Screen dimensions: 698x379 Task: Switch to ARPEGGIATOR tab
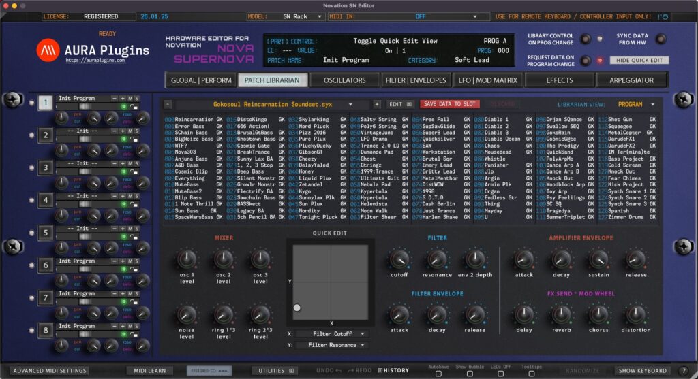[631, 80]
